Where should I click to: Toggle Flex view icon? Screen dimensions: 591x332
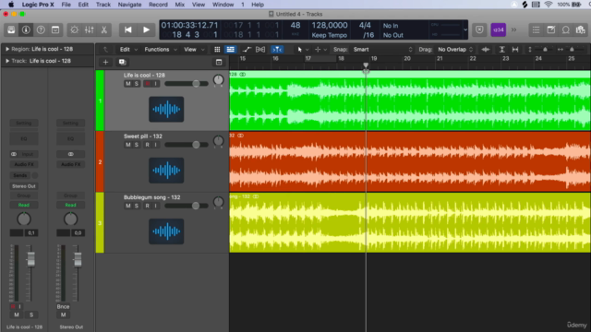[x=260, y=49]
